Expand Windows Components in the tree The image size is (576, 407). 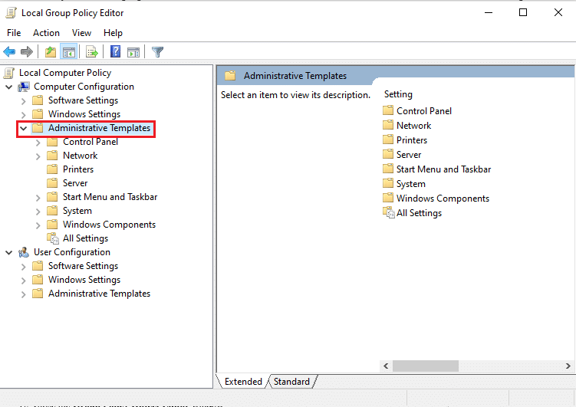click(38, 225)
